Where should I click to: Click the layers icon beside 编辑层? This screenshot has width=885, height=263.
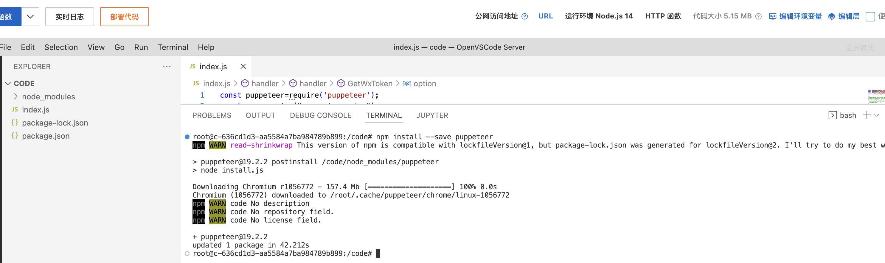pos(831,16)
